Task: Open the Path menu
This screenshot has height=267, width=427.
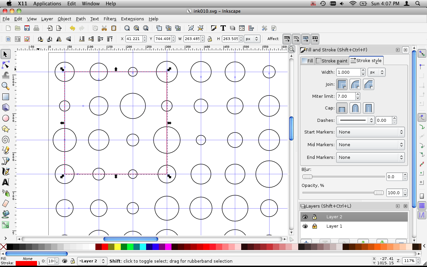Action: click(x=81, y=19)
